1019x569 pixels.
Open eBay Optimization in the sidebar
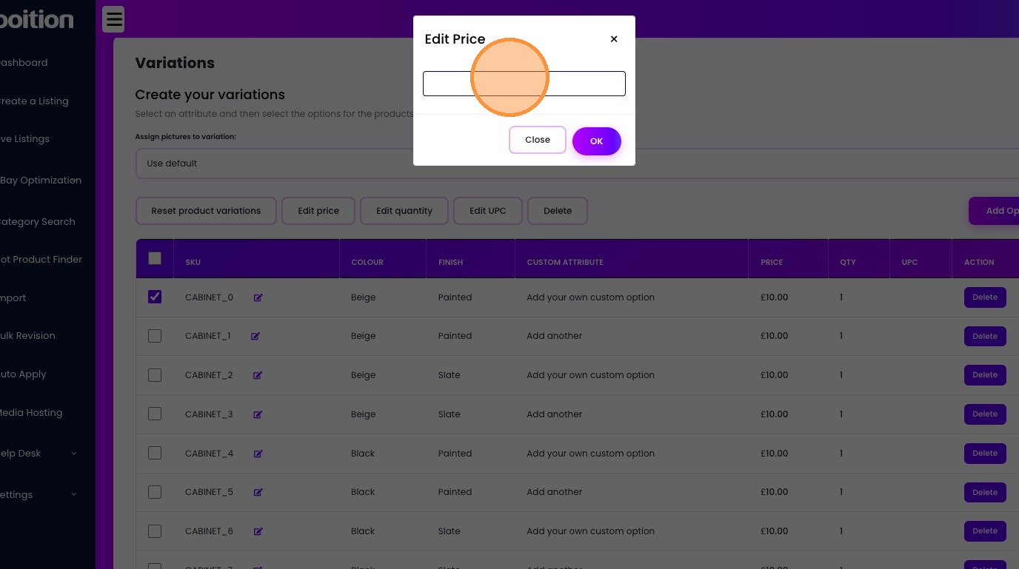[x=41, y=181]
